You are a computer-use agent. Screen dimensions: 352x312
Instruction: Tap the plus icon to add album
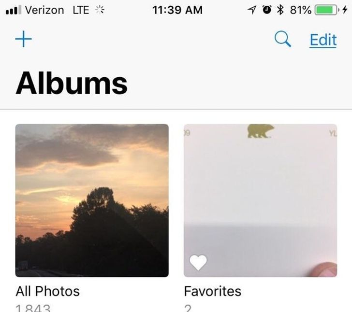point(24,40)
